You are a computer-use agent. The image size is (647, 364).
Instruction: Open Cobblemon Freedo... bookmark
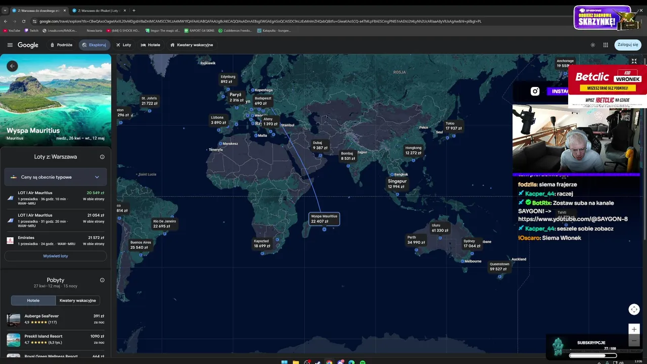tap(235, 30)
